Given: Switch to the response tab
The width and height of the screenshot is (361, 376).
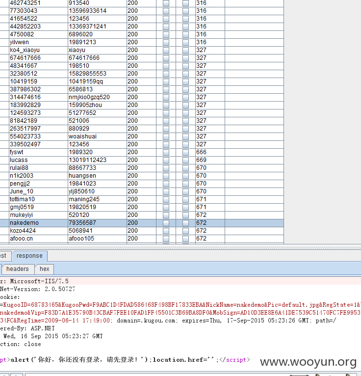Looking at the screenshot, I should pyautogui.click(x=29, y=256).
